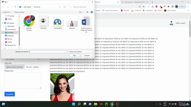Open the Chrome side panel icon

172,7
